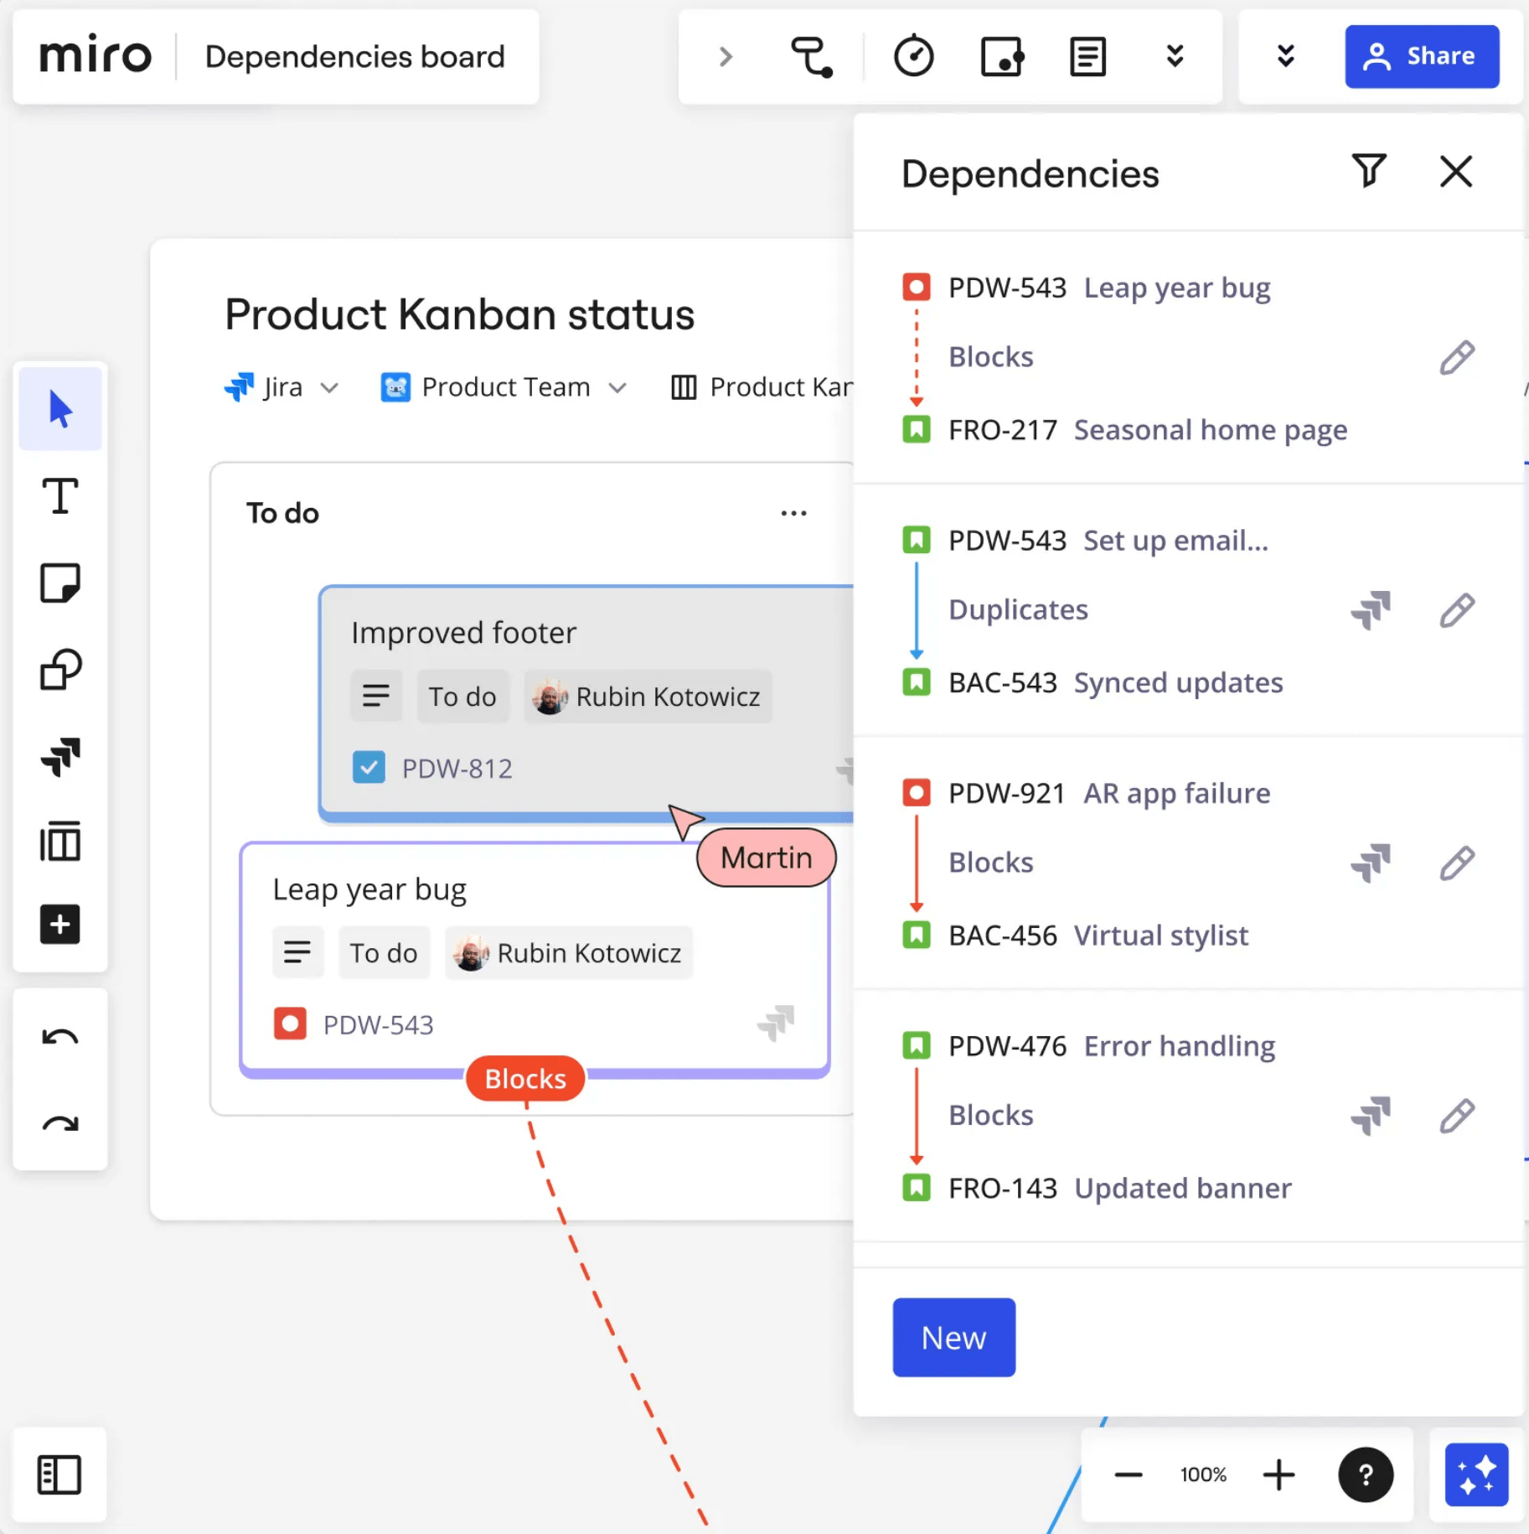1529x1534 pixels.
Task: Open the To do column options menu
Action: 793,512
